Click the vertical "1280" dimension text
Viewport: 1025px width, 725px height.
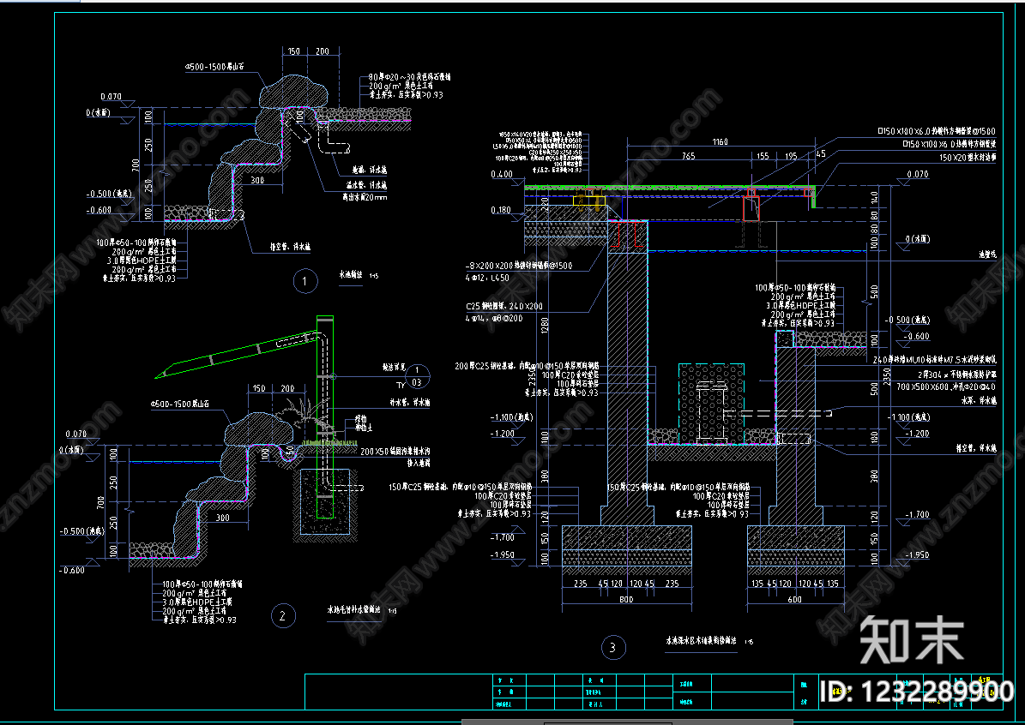[545, 326]
